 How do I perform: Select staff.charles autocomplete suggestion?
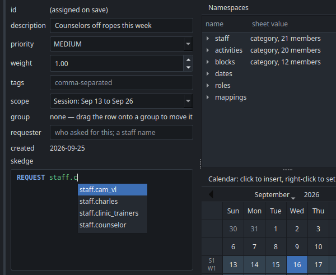pyautogui.click(x=113, y=202)
